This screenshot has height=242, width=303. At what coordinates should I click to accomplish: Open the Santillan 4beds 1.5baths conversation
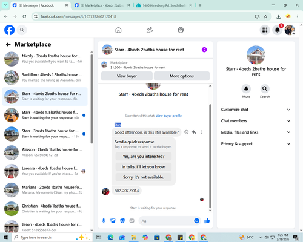[45, 77]
